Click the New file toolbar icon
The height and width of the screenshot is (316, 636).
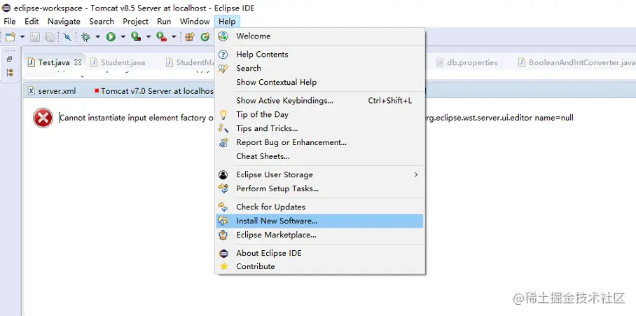[10, 37]
